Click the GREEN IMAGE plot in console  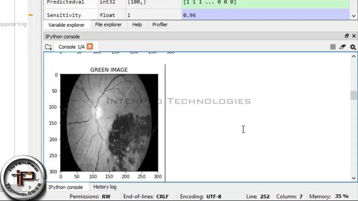coord(109,123)
